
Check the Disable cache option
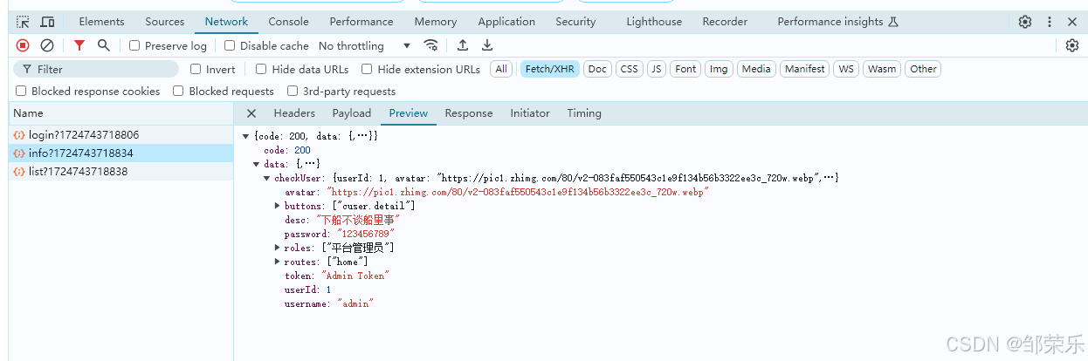click(230, 45)
